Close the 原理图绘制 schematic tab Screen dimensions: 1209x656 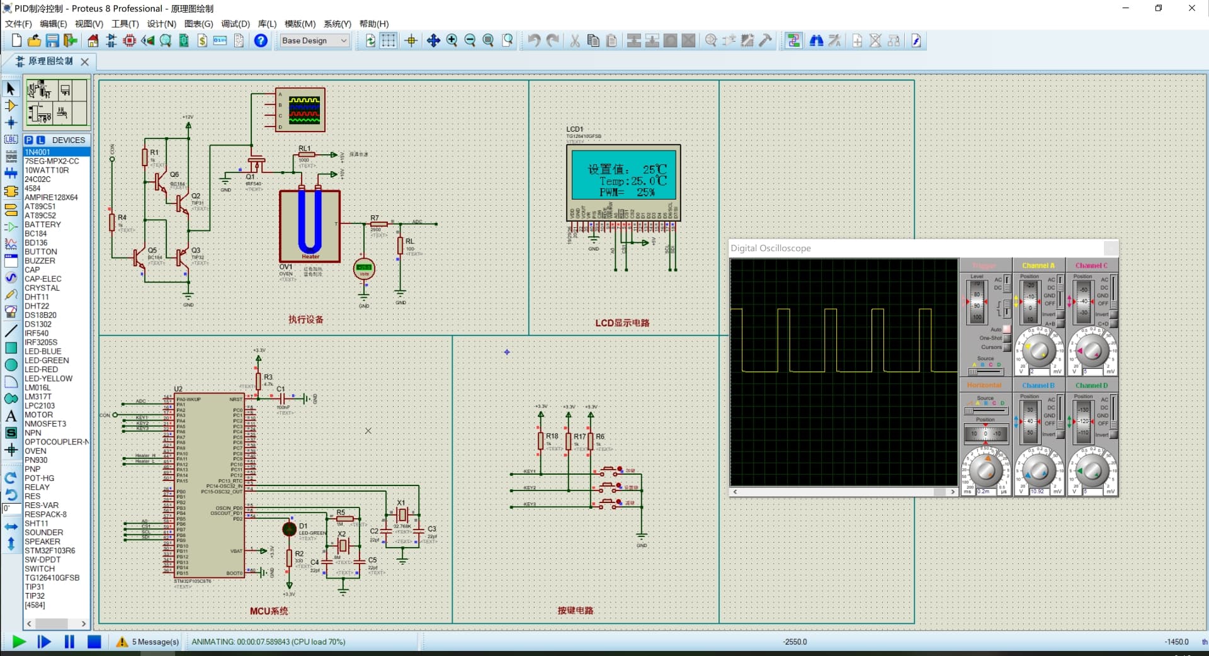point(84,62)
